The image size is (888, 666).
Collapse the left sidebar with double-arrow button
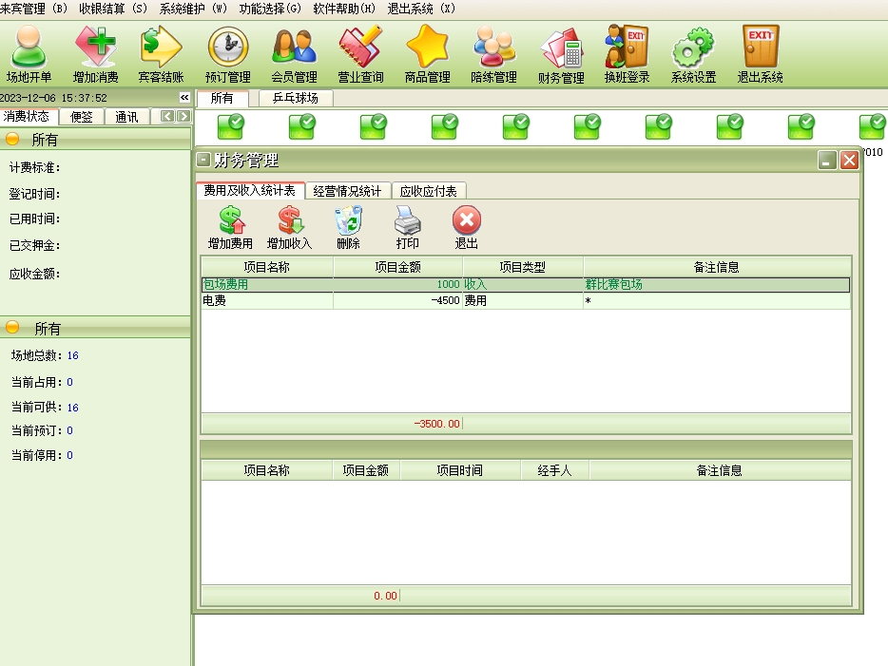pyautogui.click(x=184, y=98)
